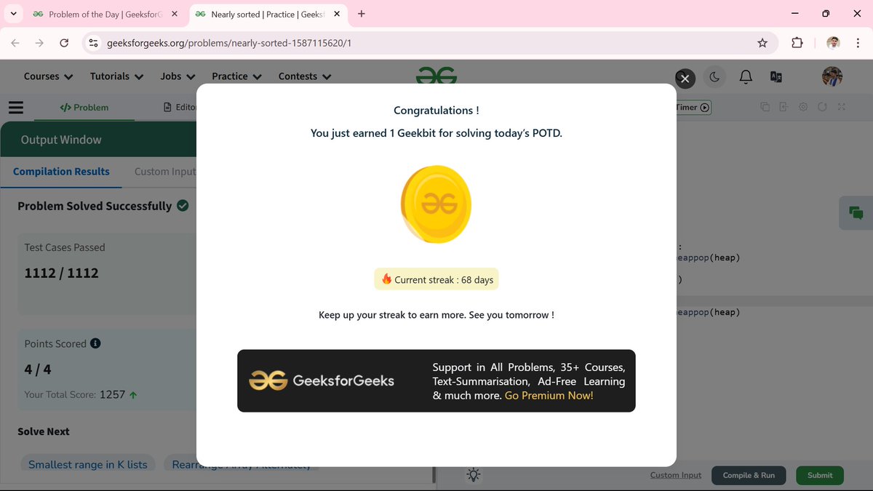The image size is (873, 491).
Task: Open the notifications bell
Action: tap(746, 77)
